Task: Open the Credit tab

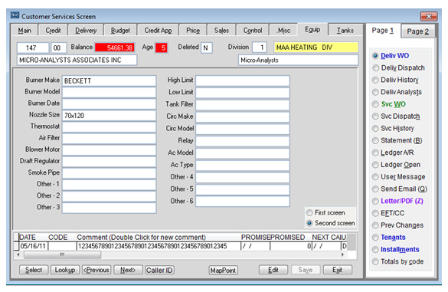Action: pos(53,31)
